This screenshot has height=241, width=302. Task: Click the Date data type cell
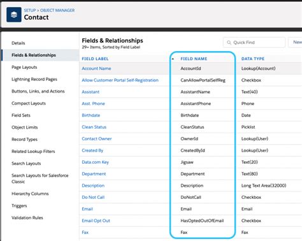click(246, 115)
